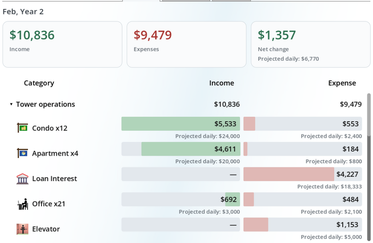Viewport: 373px width, 243px height.
Task: Click the Elevator row label
Action: [x=46, y=229]
